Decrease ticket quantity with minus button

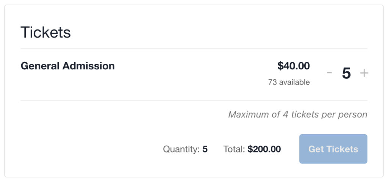[329, 73]
